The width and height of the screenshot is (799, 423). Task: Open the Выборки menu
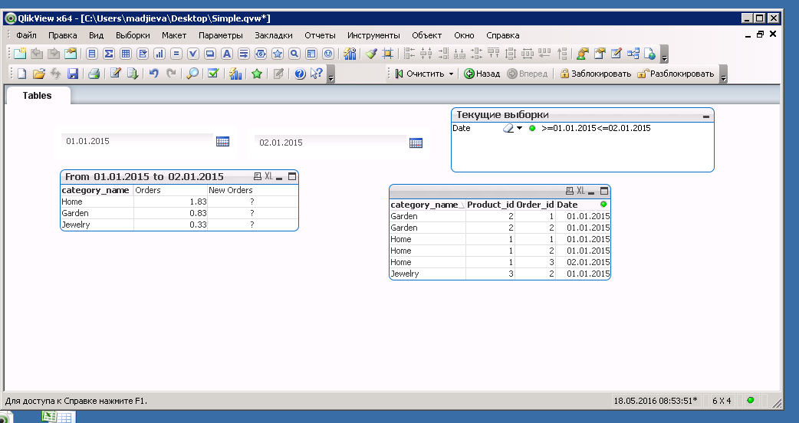(133, 35)
